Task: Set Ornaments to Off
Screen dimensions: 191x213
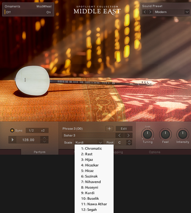Action: tap(8, 12)
